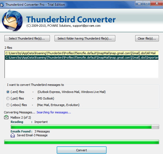The height and width of the screenshot is (154, 163).
Task: Click the blank area of the file list box
Action: click(x=81, y=69)
